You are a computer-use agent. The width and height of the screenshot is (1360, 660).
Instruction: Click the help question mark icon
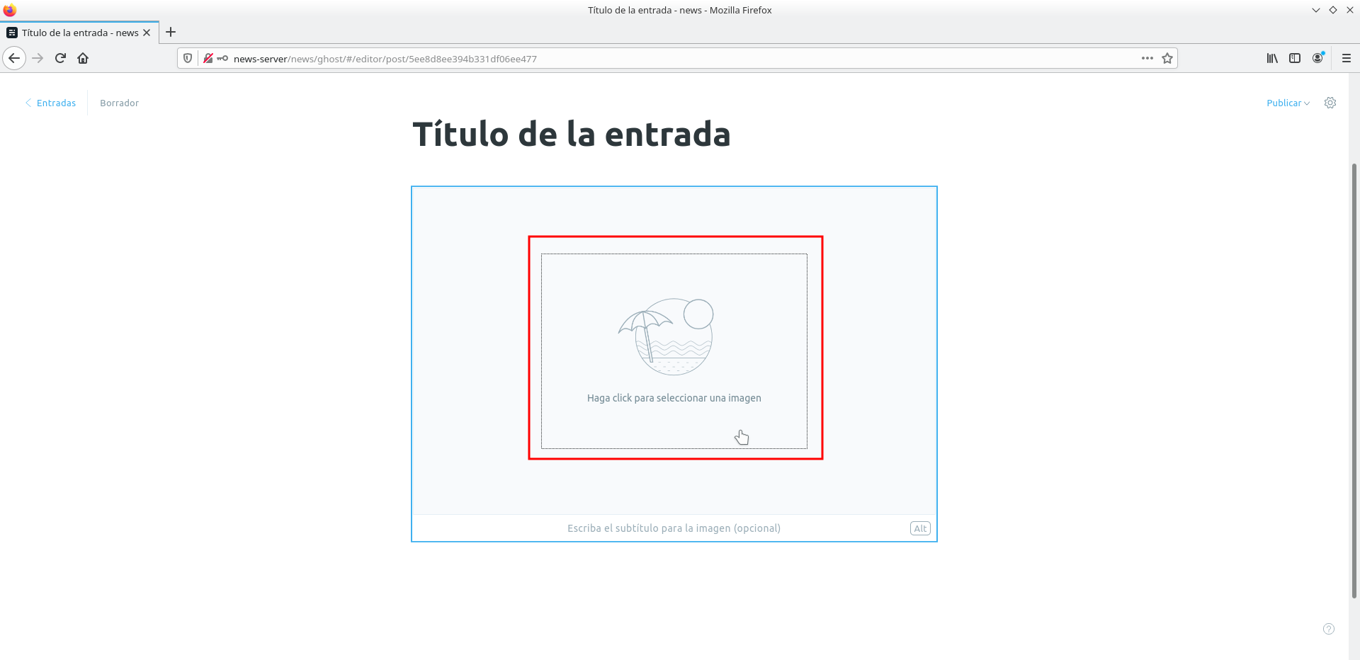coord(1328,629)
